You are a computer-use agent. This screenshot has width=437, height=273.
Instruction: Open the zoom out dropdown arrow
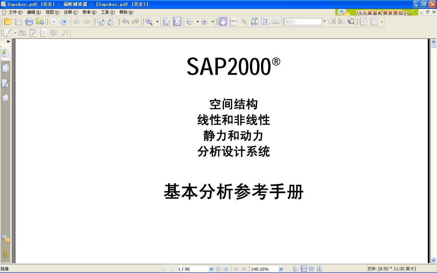point(197,21)
